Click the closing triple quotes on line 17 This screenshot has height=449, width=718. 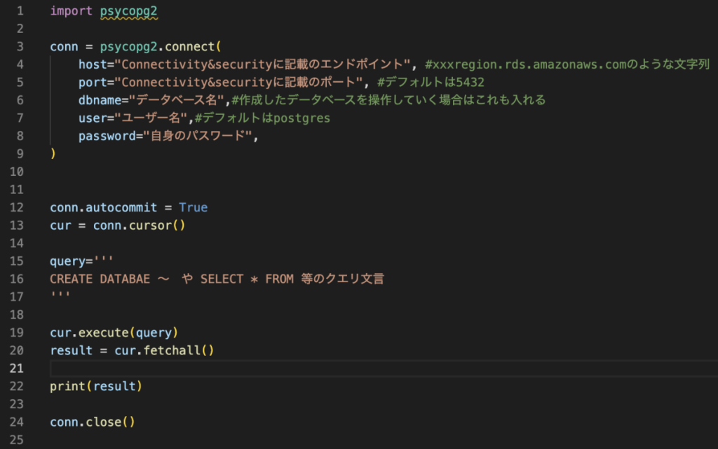coord(60,295)
